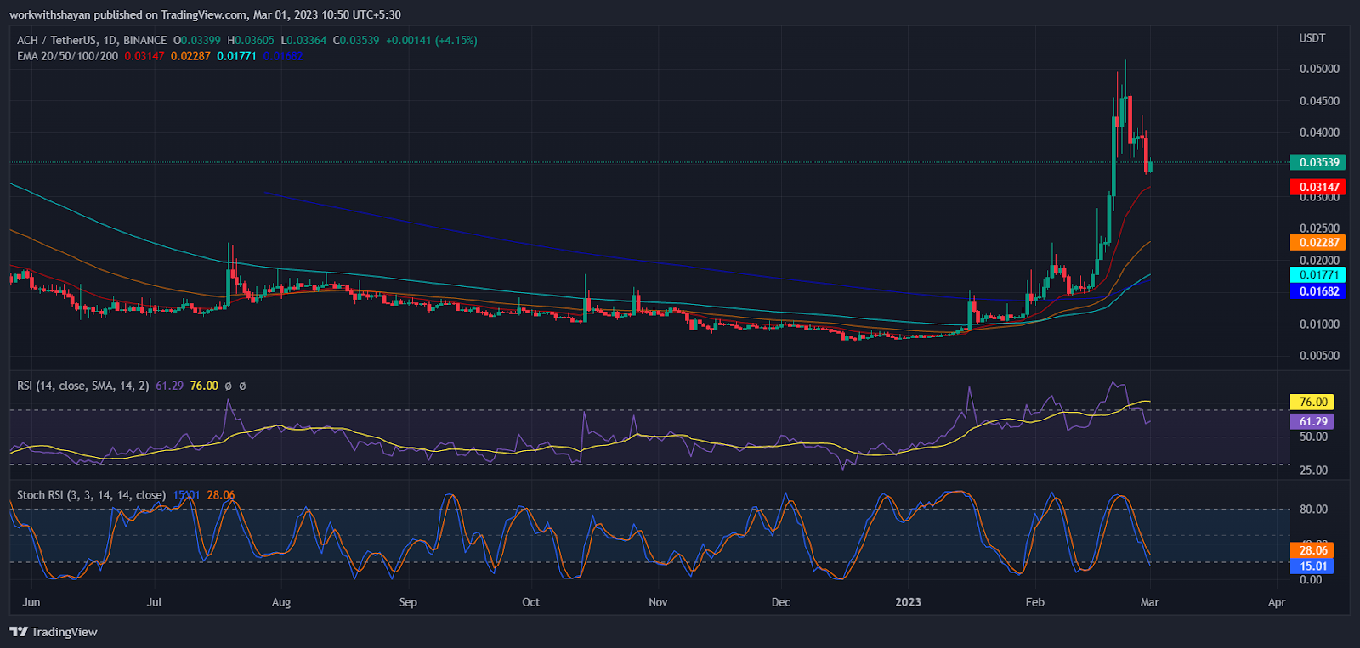Click the close value C0.03539 in the legend
The height and width of the screenshot is (648, 1360).
[x=356, y=40]
